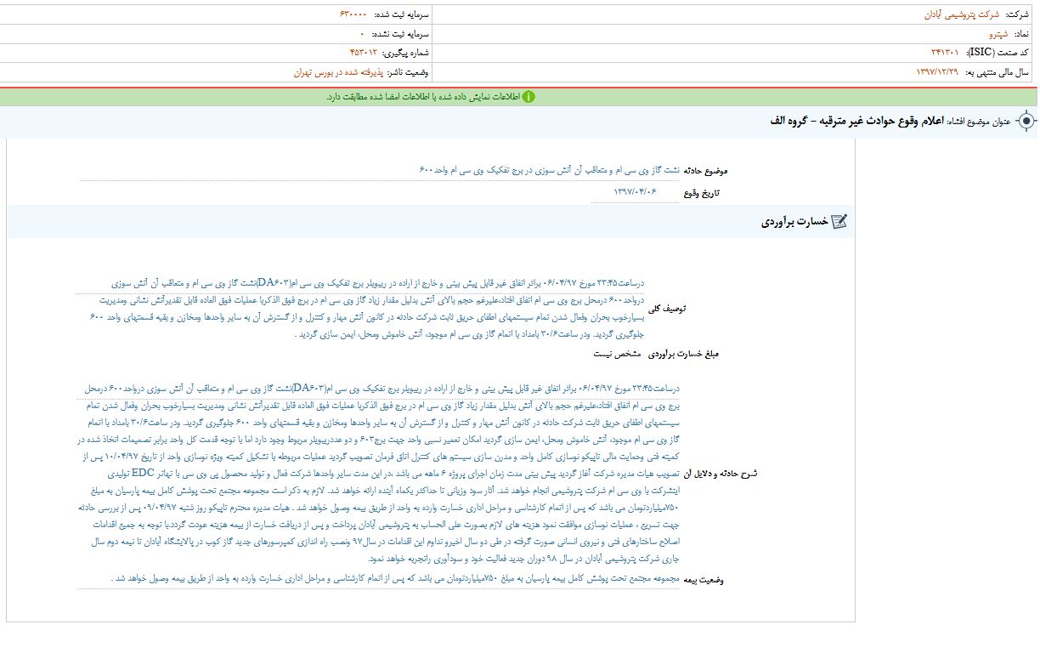This screenshot has height=653, width=1040.
Task: Click the round target icon beside the disclosure title
Action: 1026,121
